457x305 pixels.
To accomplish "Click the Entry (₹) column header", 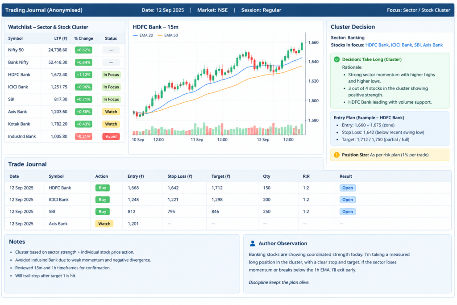I will click(x=136, y=176).
